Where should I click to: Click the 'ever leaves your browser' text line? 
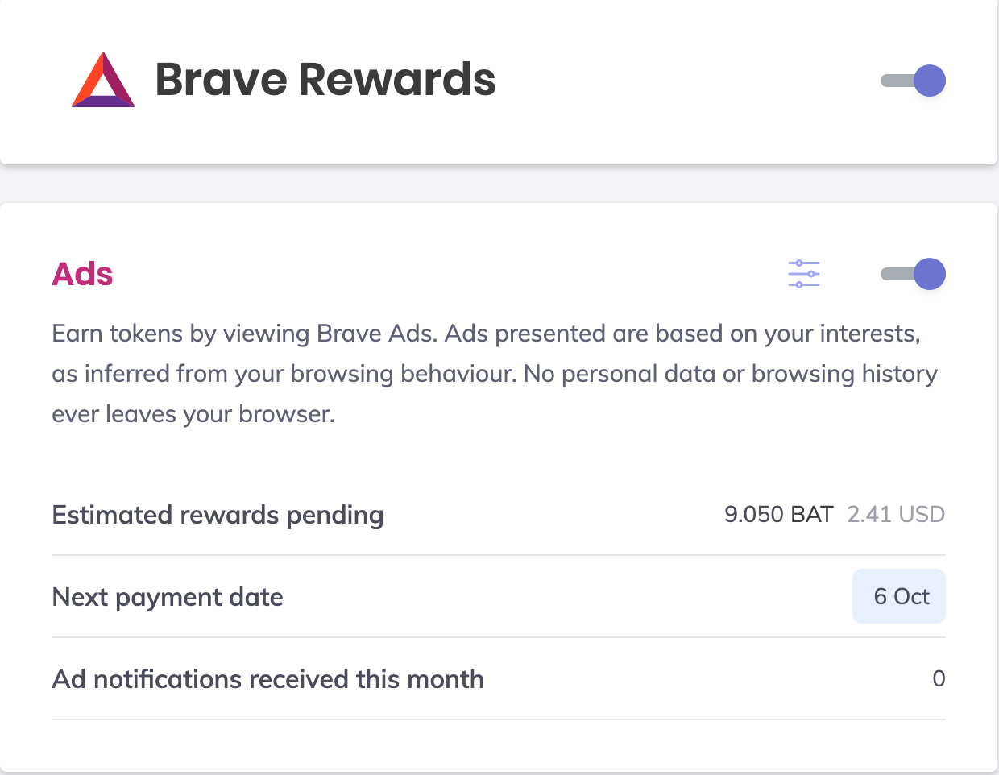[x=193, y=414]
